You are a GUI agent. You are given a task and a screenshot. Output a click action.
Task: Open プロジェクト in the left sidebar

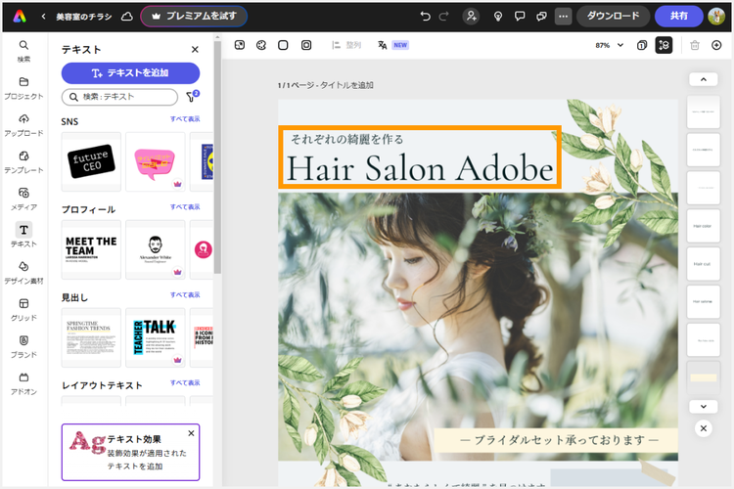[x=23, y=88]
